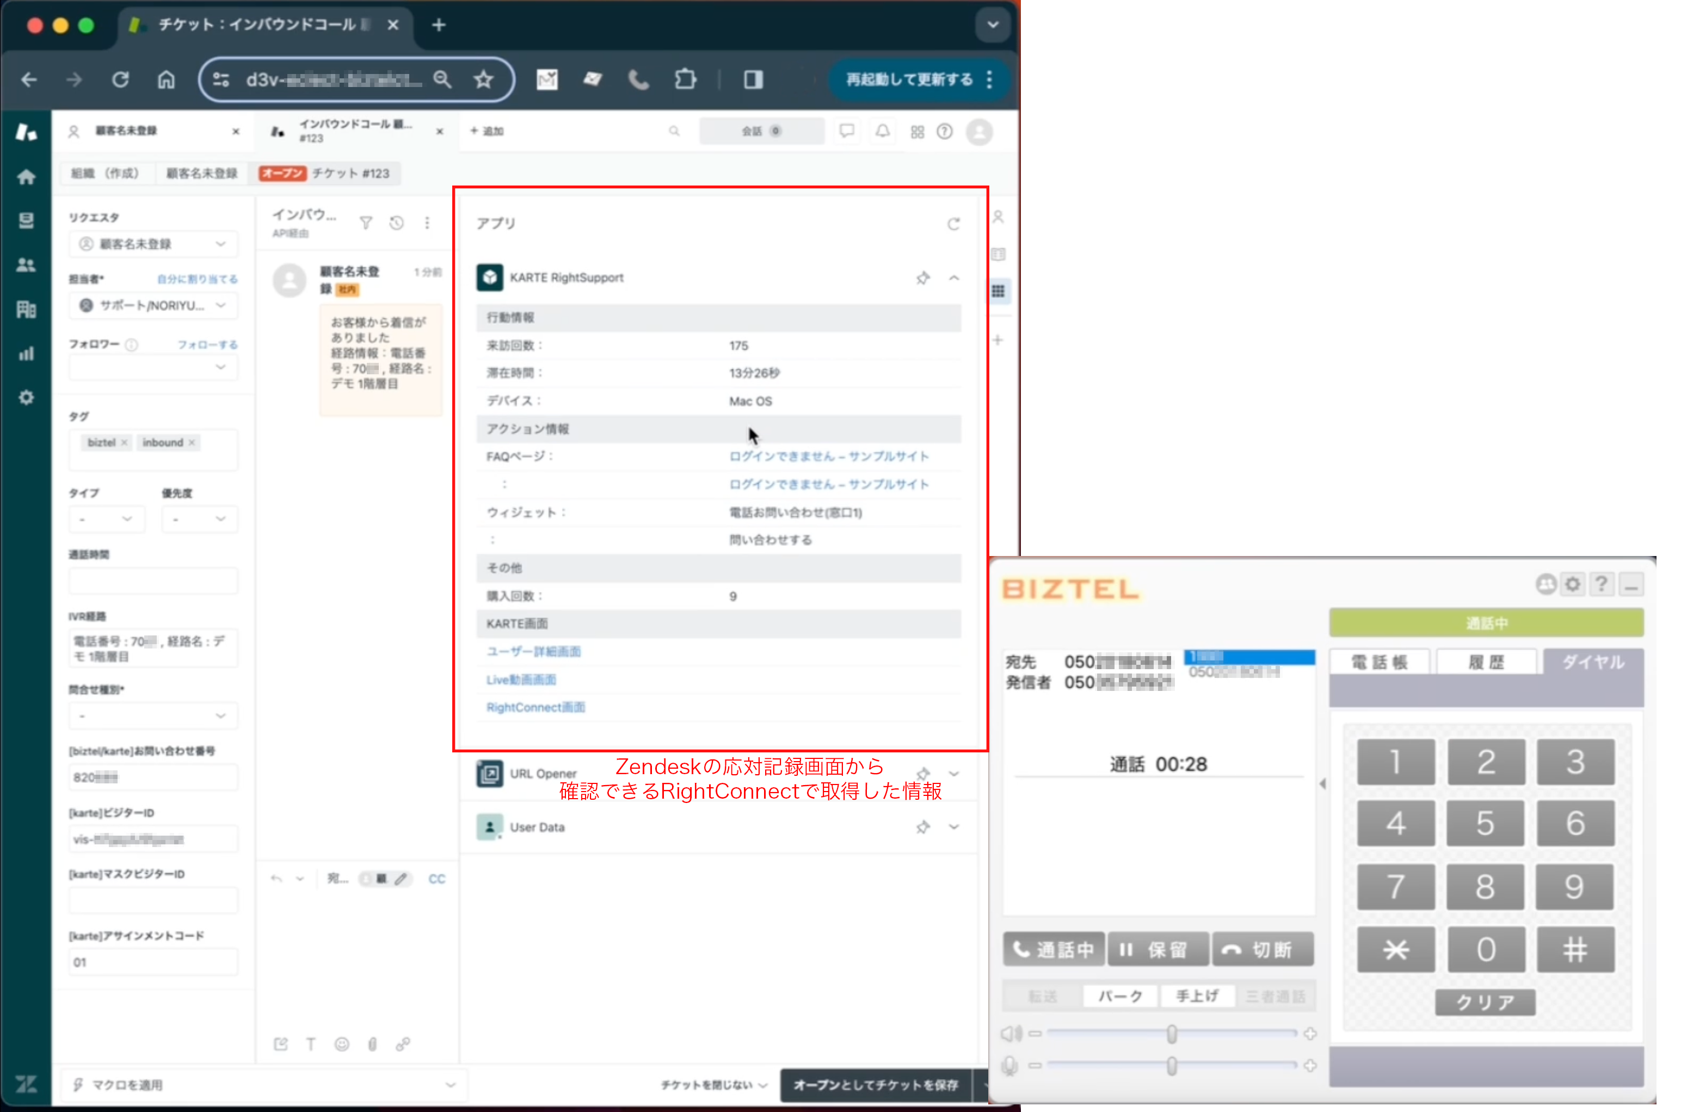Screen dimensions: 1687x1112
Task: Open the BIZTEL settings gear icon
Action: point(1573,584)
